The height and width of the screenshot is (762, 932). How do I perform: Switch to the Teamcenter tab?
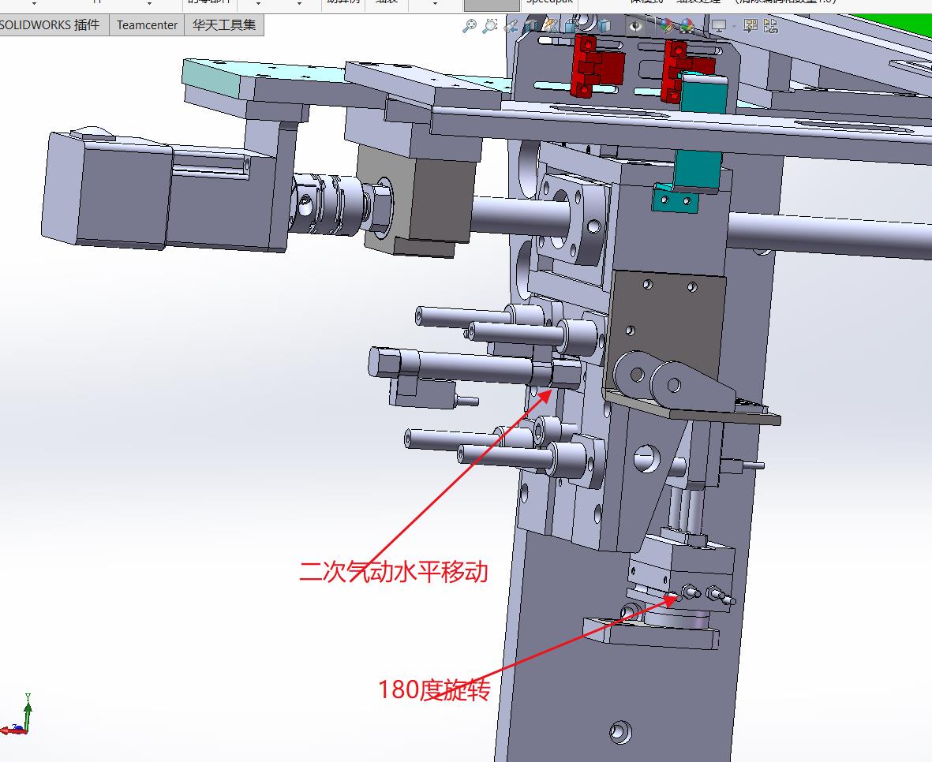147,25
